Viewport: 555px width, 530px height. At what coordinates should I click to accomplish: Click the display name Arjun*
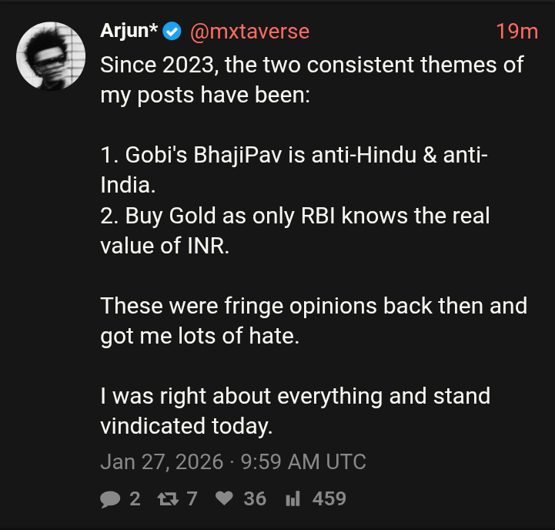pos(129,32)
